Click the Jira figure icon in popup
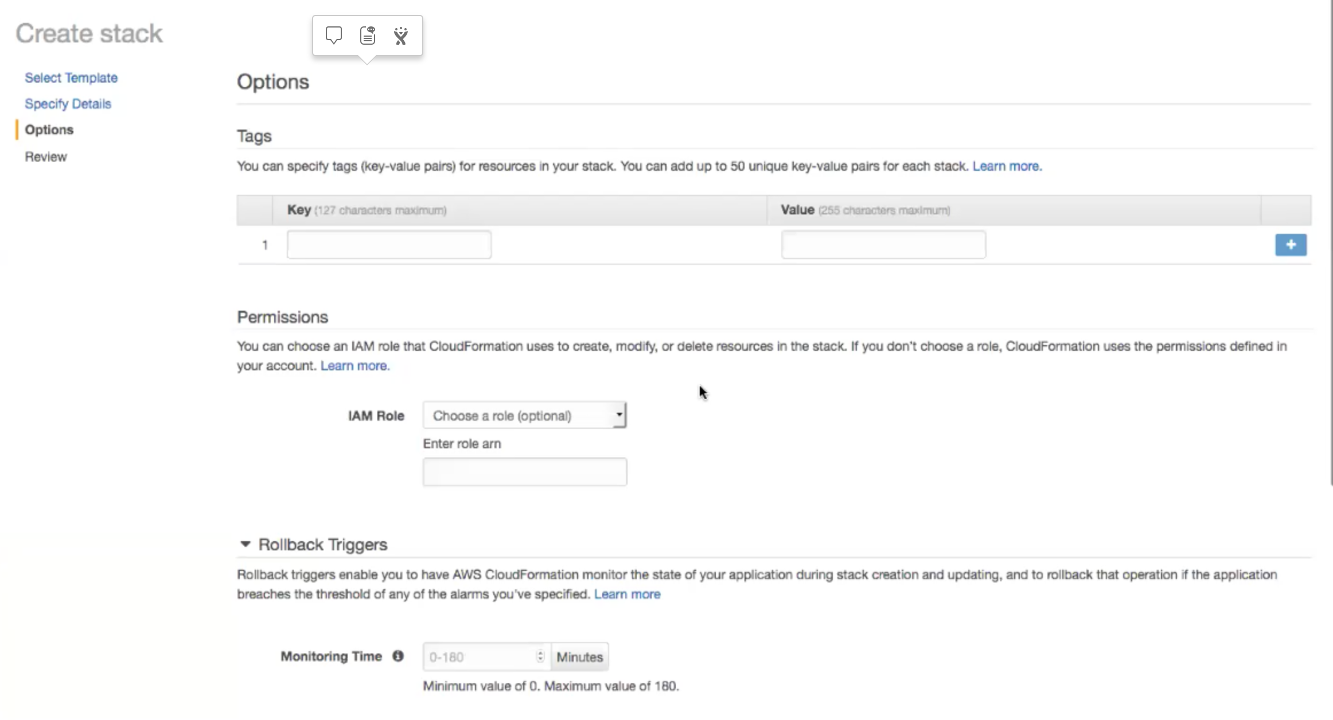The height and width of the screenshot is (720, 1333). (401, 36)
